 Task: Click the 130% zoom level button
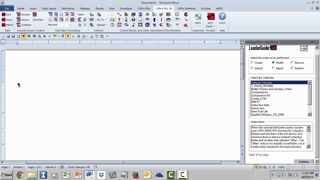coord(281,167)
